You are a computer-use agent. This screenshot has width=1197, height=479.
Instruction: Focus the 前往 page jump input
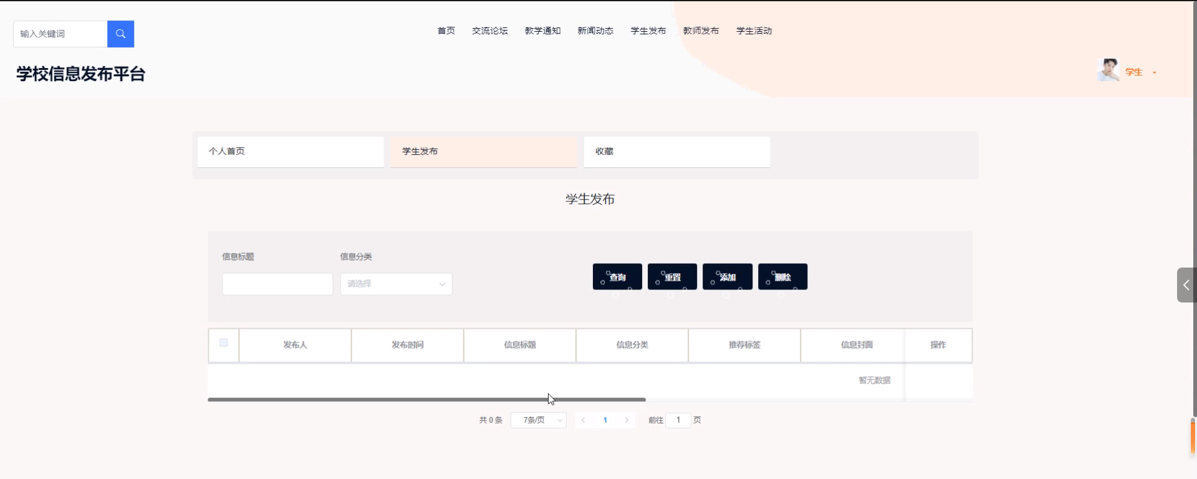click(x=678, y=420)
